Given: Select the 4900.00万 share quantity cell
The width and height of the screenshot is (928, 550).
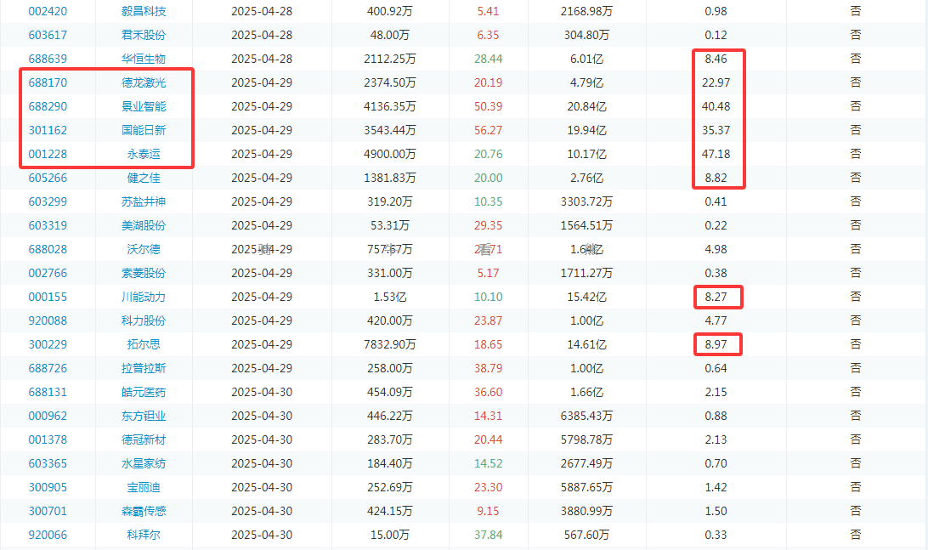Looking at the screenshot, I should pyautogui.click(x=390, y=154).
